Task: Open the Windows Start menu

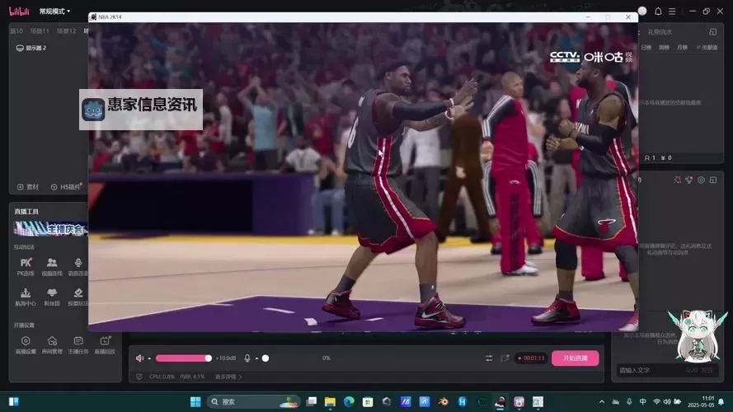Action: coord(195,402)
